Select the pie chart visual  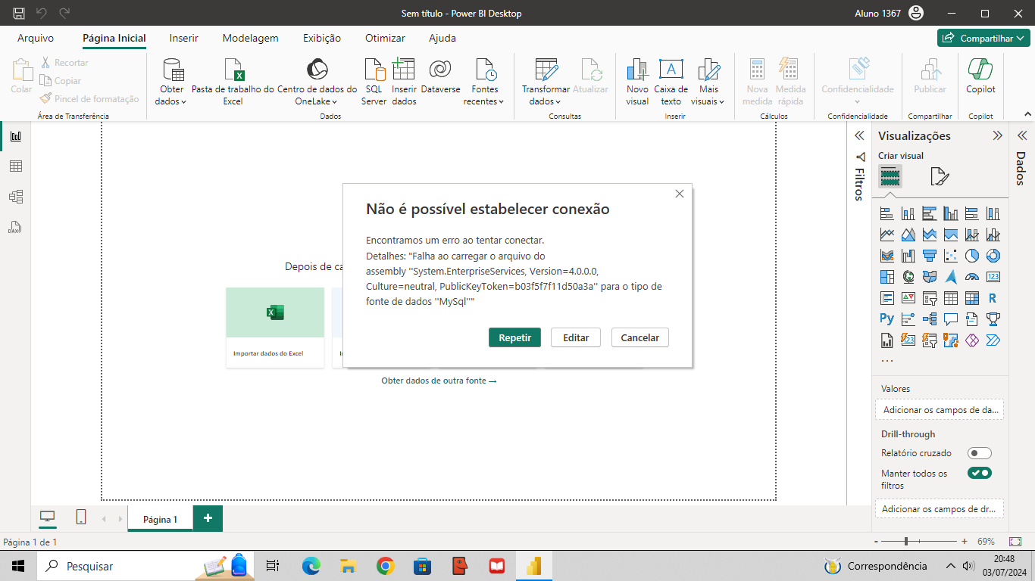click(x=972, y=256)
